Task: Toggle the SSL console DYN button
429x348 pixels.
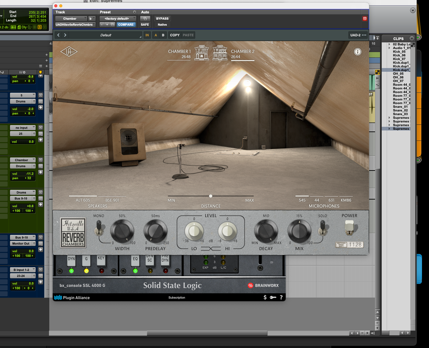Action: pos(71,261)
